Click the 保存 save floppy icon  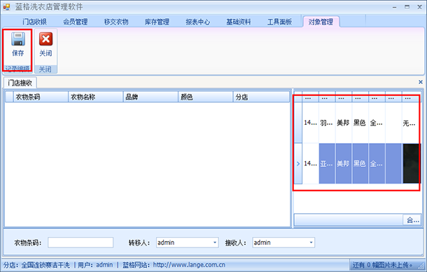click(x=18, y=39)
